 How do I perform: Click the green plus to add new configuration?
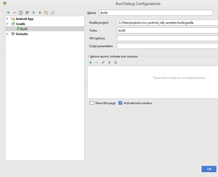tap(8, 13)
